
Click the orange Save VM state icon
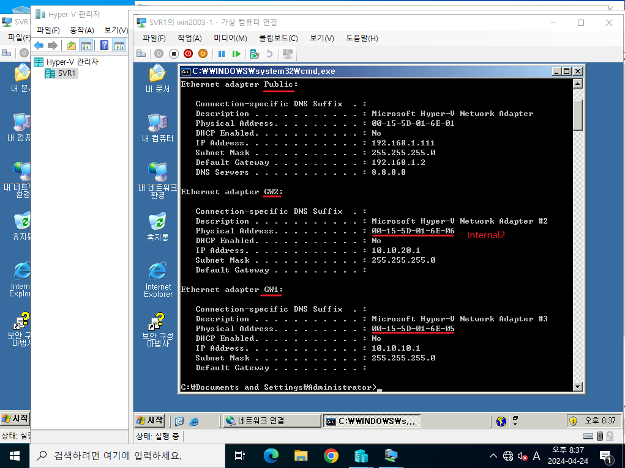[203, 54]
